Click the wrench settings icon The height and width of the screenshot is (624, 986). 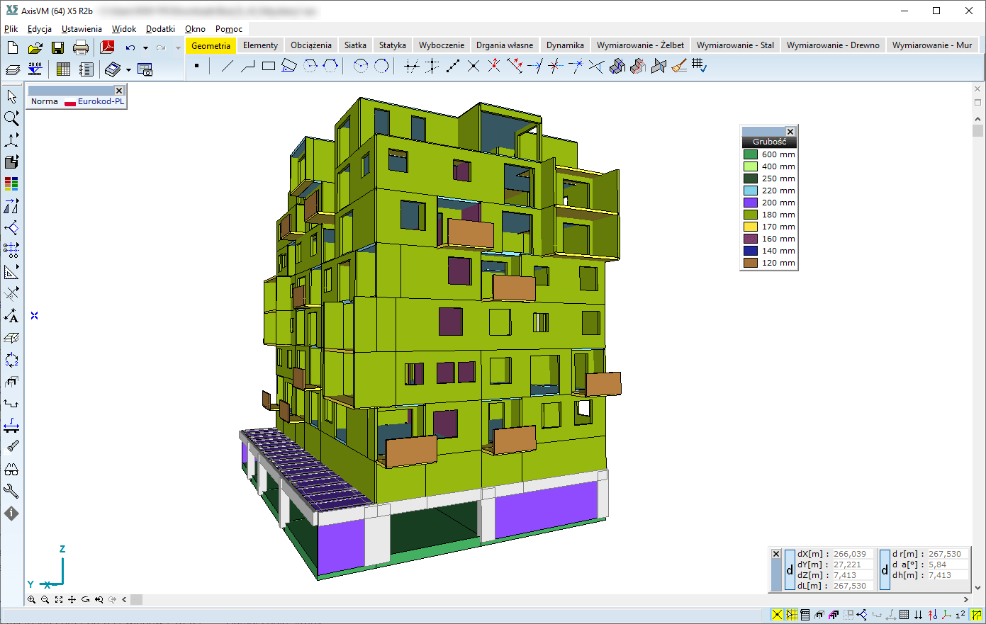pos(11,491)
